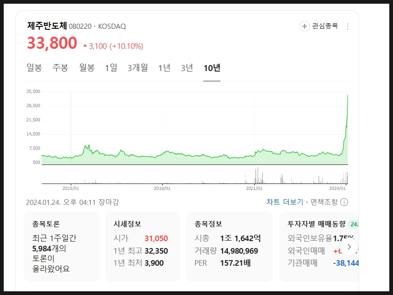The width and height of the screenshot is (393, 295).
Task: Click the KOSDAQ market label
Action: tap(112, 26)
